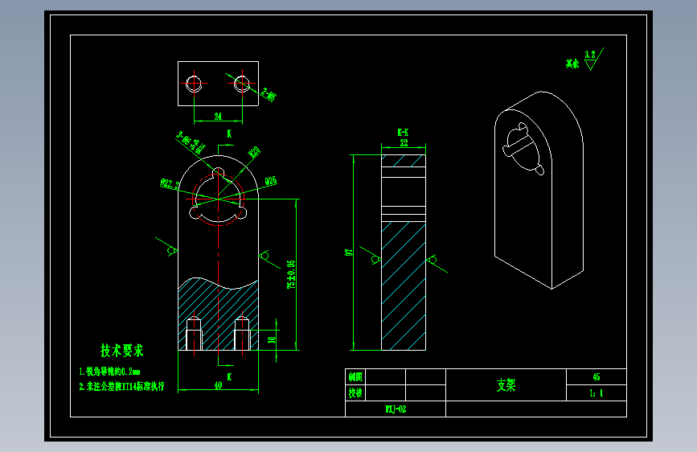Click the note "1.锐角导钝约0.2mm"
The image size is (697, 452).
[x=109, y=372]
